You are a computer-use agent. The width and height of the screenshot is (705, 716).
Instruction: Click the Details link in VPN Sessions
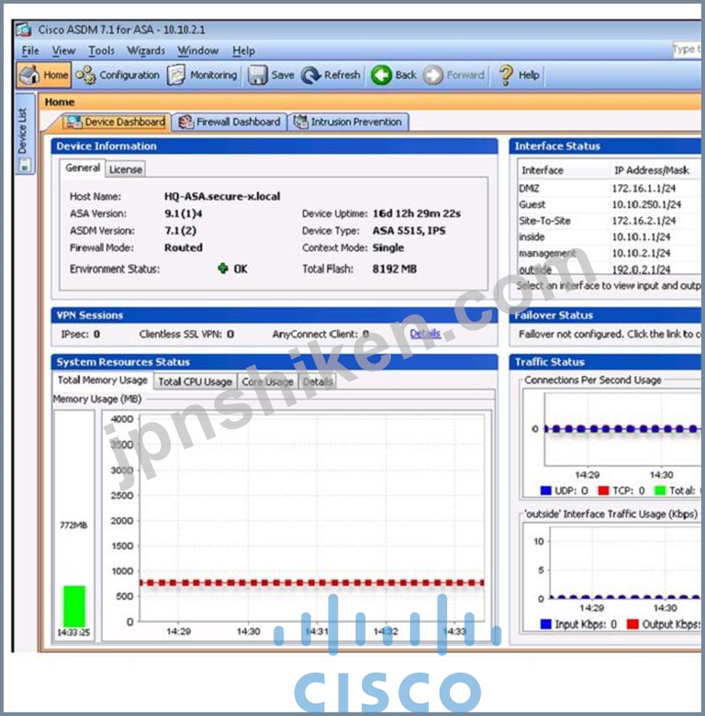click(425, 334)
